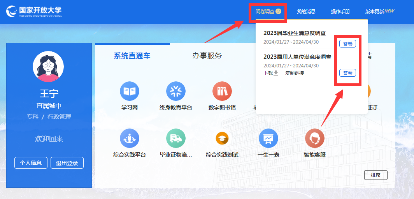Click the 复制链接 link
414x199 pixels.
coord(295,73)
